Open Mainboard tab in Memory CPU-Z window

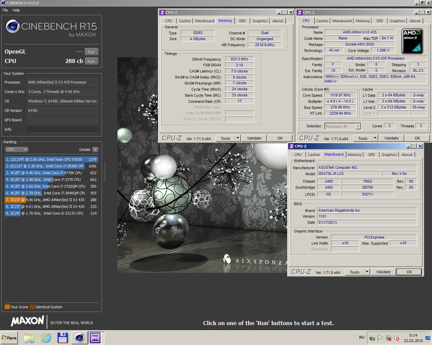click(205, 21)
